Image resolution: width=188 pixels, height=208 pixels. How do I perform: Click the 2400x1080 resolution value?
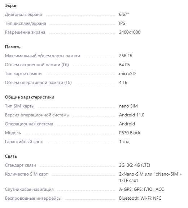pos(130,32)
